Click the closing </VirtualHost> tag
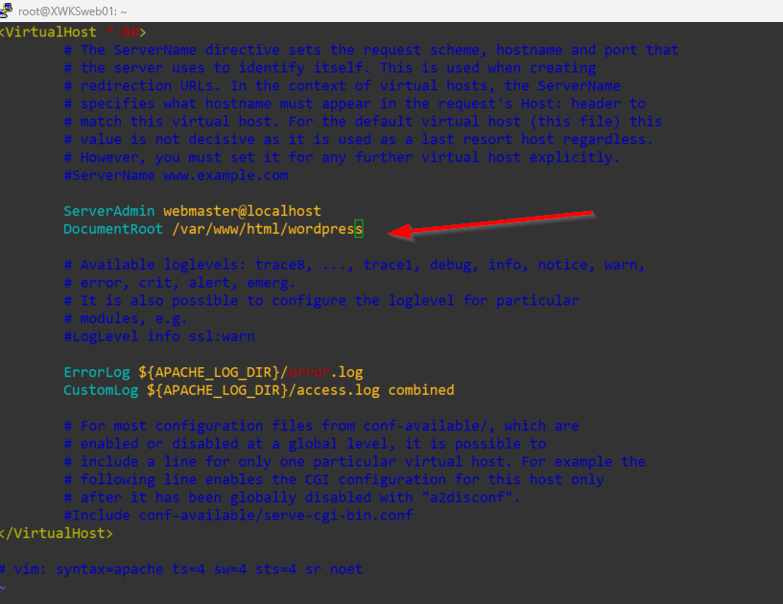Image resolution: width=783 pixels, height=604 pixels. coord(57,533)
